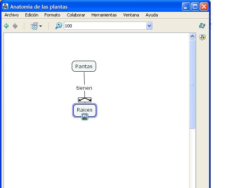Expand the arrow beside the view icon
The height and width of the screenshot is (188, 251).
pos(40,27)
